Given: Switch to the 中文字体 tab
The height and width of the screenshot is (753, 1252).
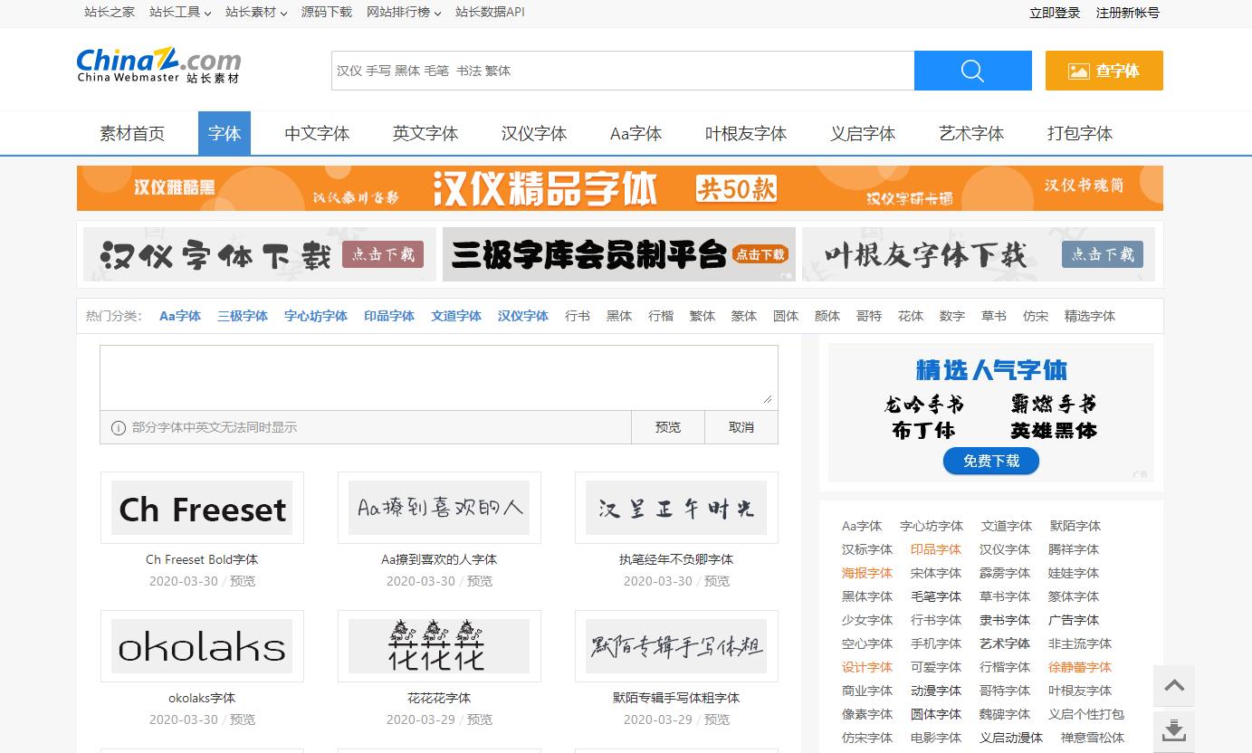Looking at the screenshot, I should click(x=317, y=133).
